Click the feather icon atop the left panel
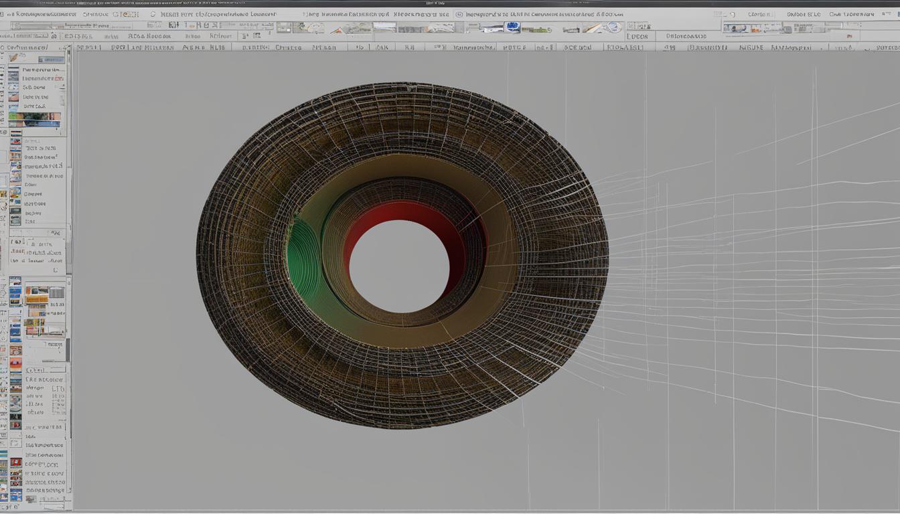 pos(13,58)
